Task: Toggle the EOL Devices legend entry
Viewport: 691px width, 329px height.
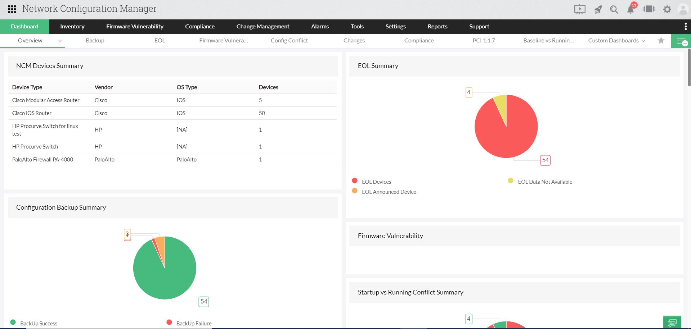Action: (376, 182)
